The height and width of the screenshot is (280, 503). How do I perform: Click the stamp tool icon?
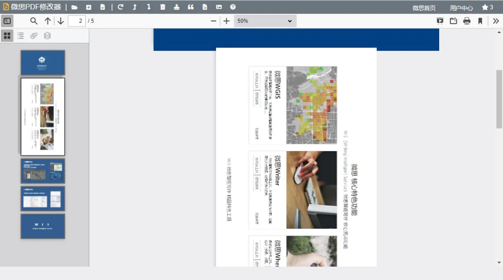click(x=177, y=7)
